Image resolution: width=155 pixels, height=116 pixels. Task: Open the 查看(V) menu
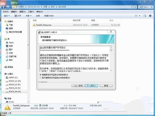pos(22,12)
